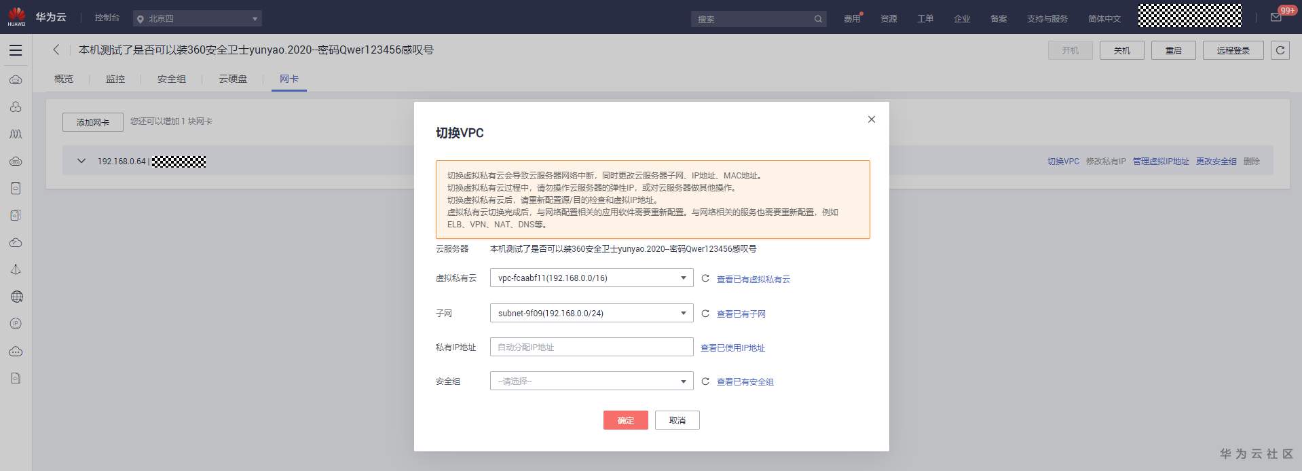Refresh the 子网 list
Image resolution: width=1302 pixels, height=471 pixels.
(x=705, y=314)
